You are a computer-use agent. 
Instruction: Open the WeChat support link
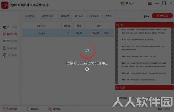(x=55, y=109)
